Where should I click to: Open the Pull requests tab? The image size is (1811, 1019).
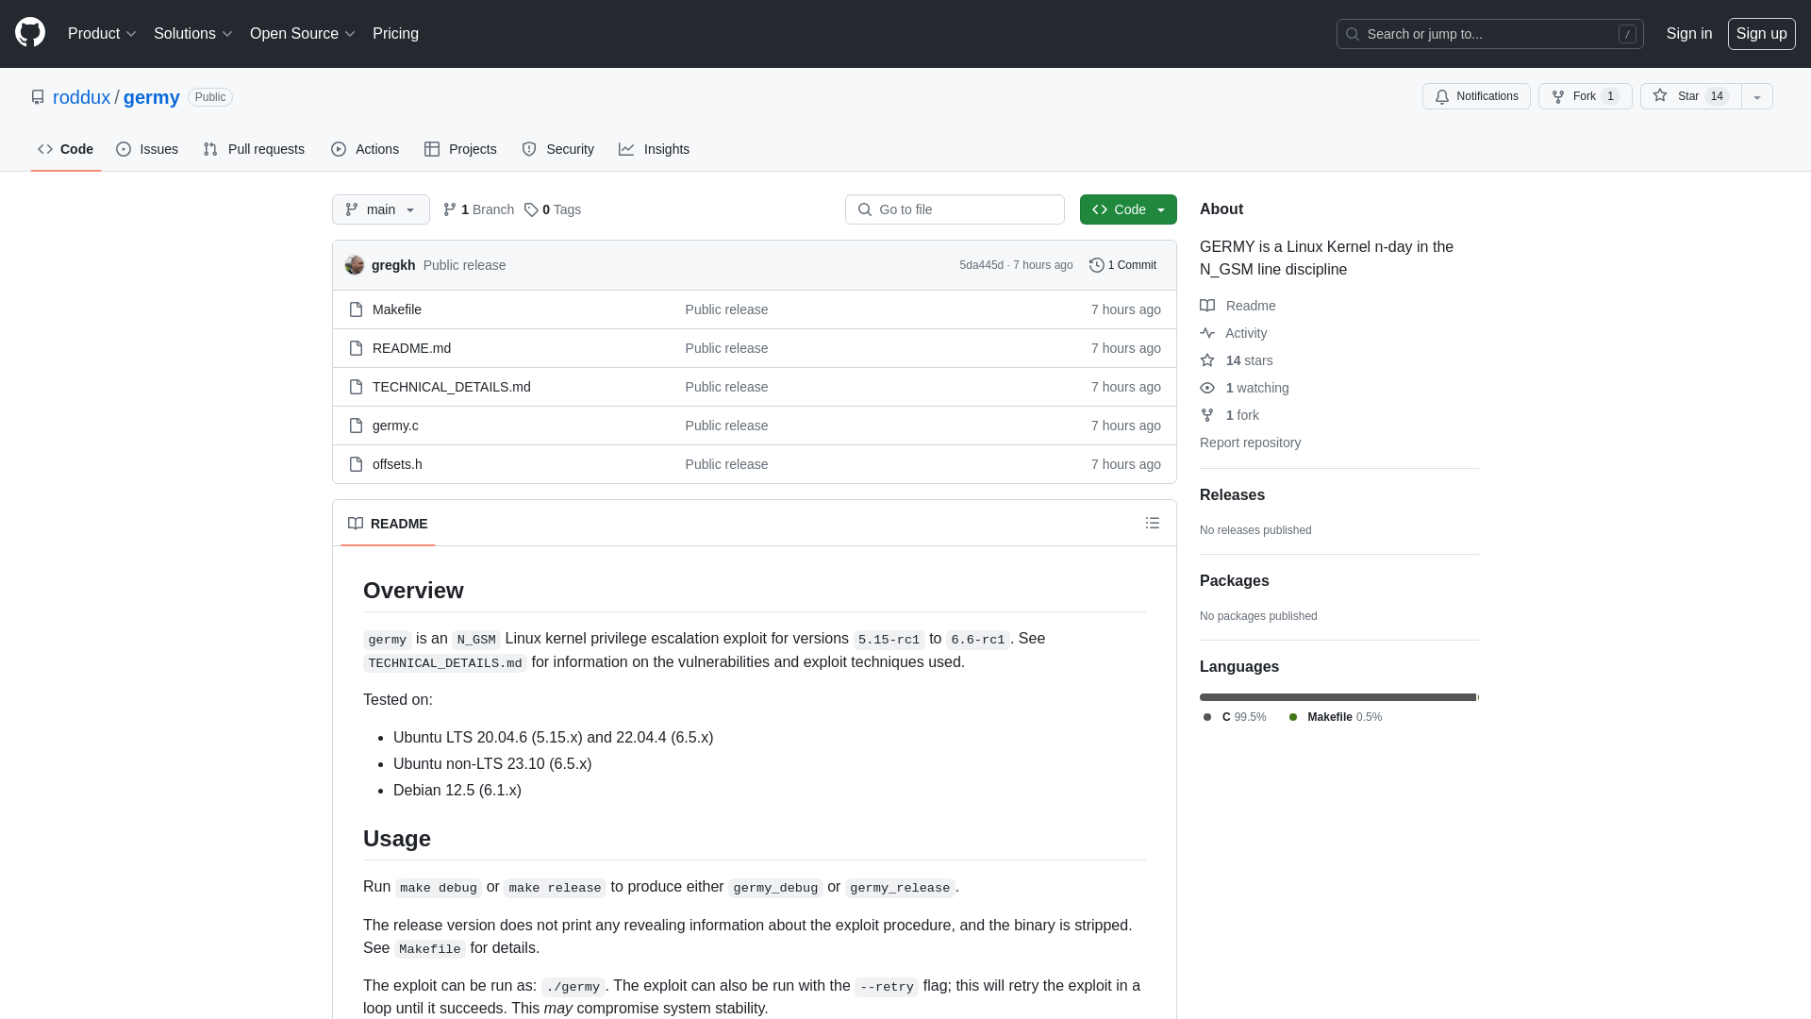[254, 149]
